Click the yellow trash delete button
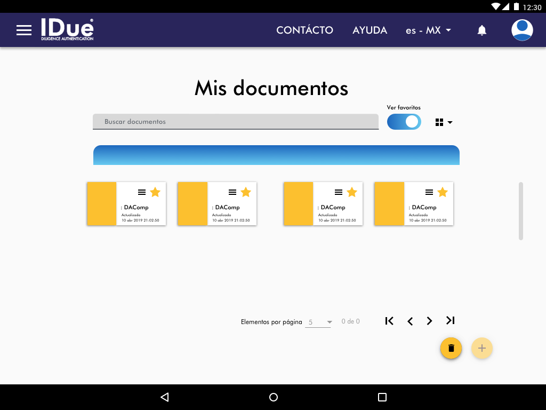546x410 pixels. coord(451,348)
